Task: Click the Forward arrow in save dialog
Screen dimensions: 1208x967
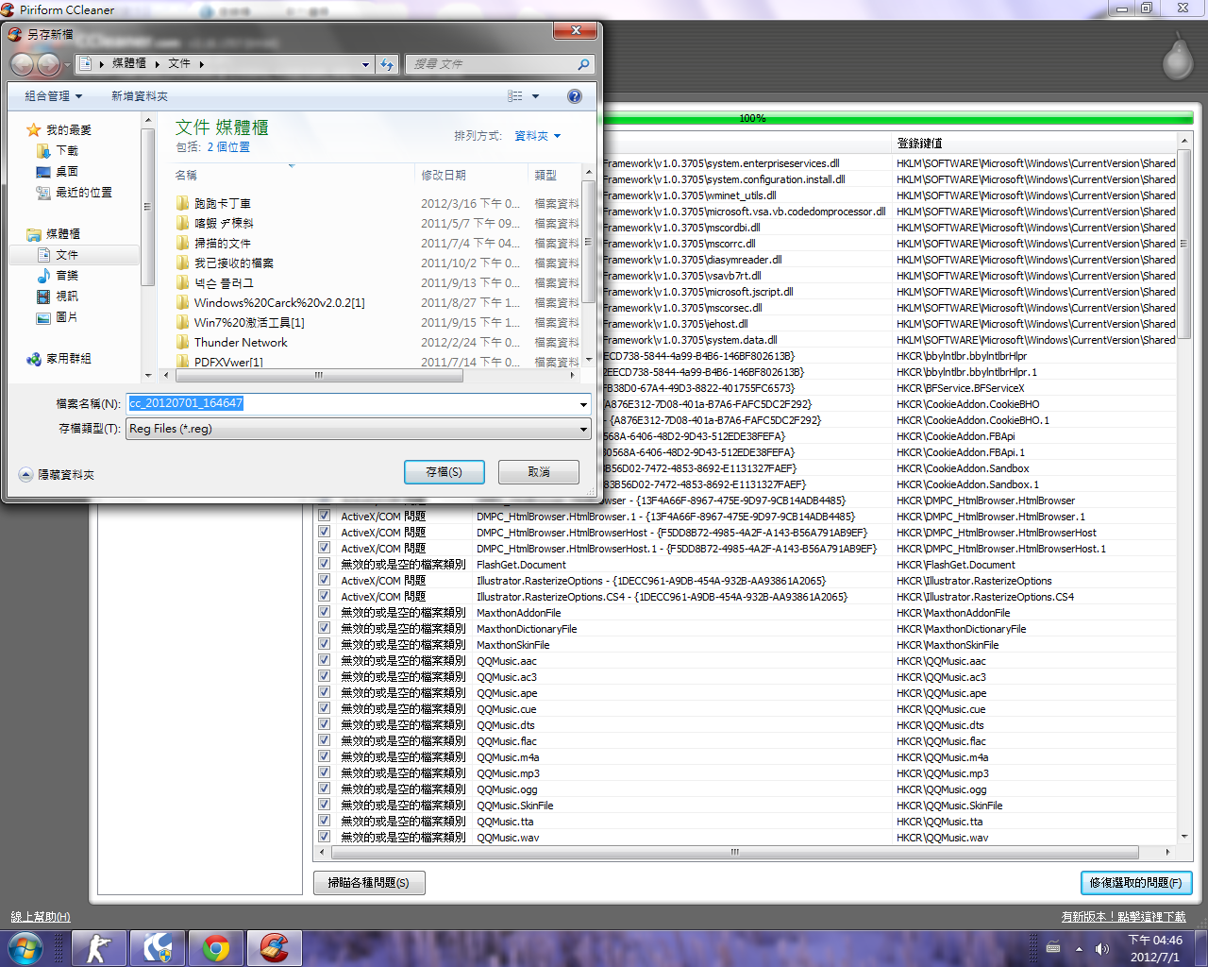Action: pyautogui.click(x=49, y=64)
